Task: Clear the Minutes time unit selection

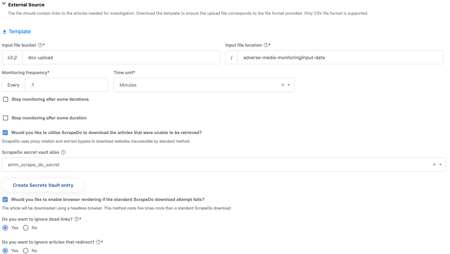Action: point(283,85)
